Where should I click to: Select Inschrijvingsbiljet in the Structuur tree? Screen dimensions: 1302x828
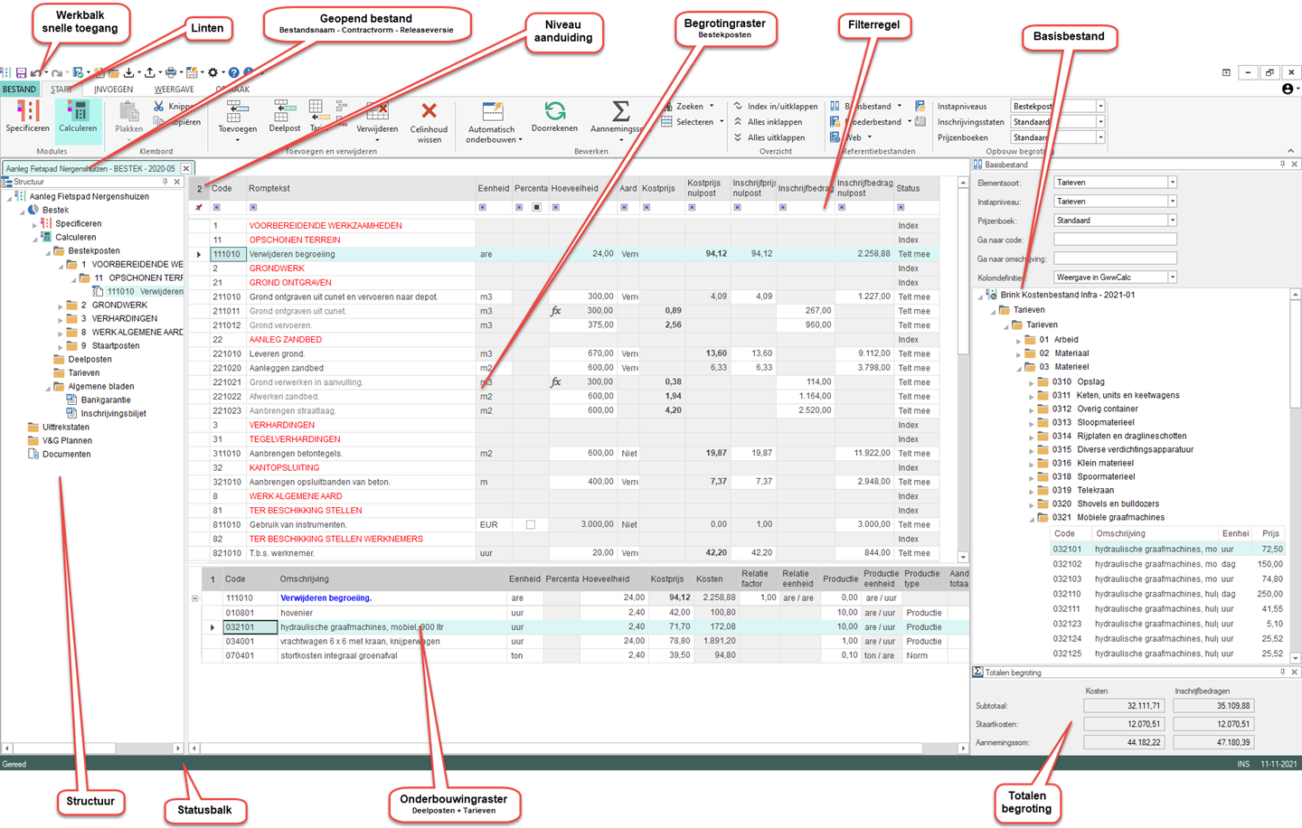[113, 414]
